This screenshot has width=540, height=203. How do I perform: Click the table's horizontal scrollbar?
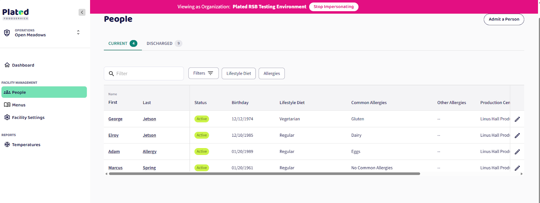coord(264,174)
